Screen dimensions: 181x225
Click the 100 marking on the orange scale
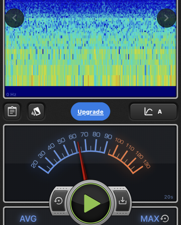tap(119, 141)
